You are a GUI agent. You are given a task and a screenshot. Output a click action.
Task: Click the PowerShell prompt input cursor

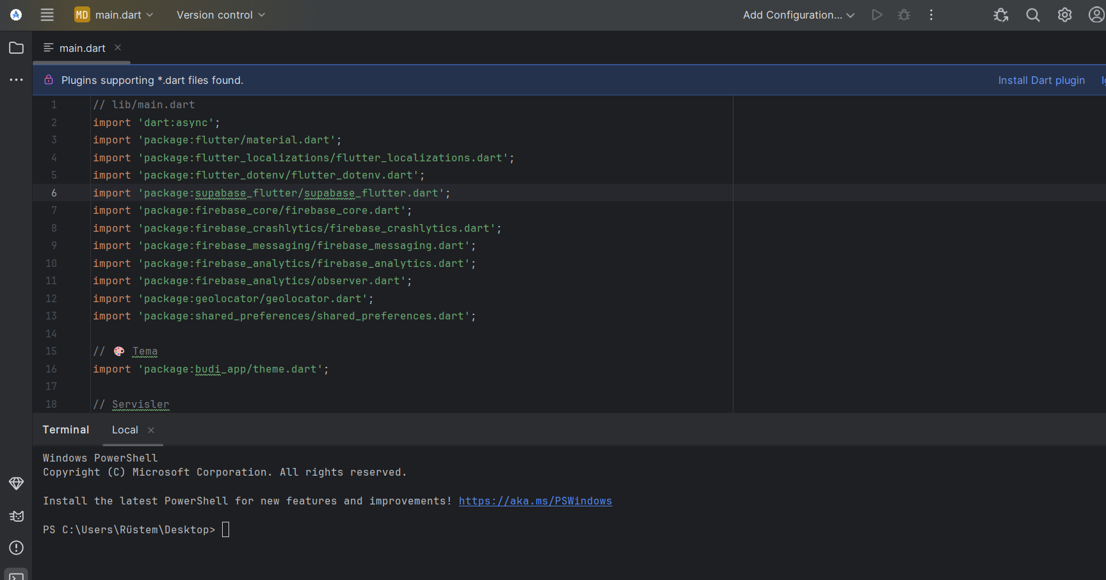[225, 529]
